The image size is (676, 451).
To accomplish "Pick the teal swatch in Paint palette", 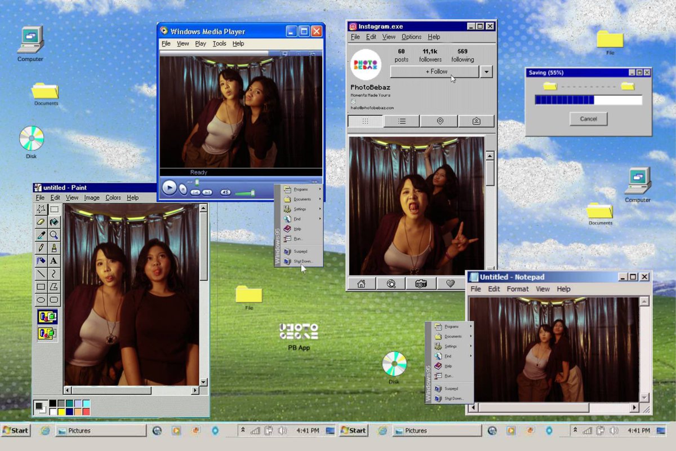I will (70, 403).
